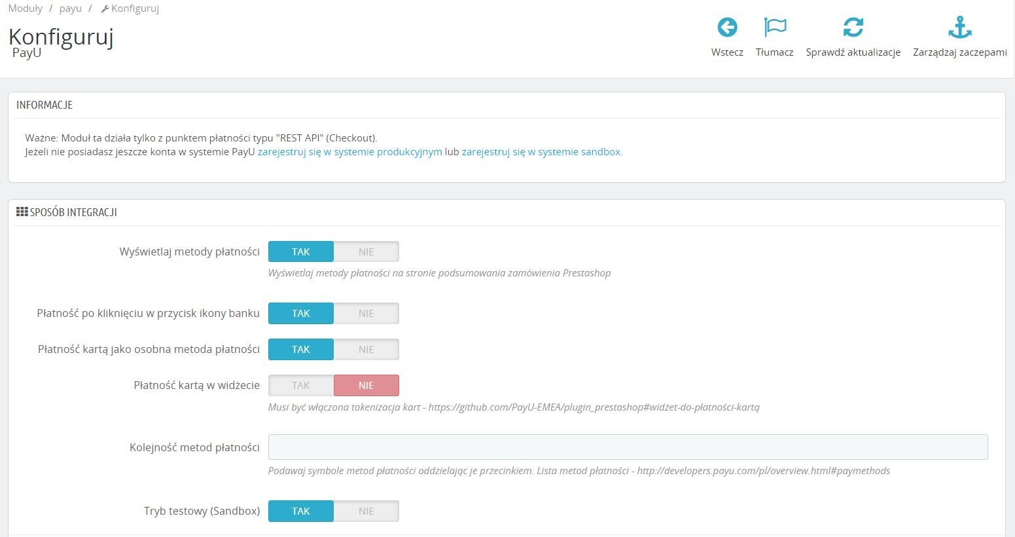This screenshot has height=537, width=1015.
Task: Choose TAK for Płatność po kliknięciu w przycisk ikony banku
Action: (x=301, y=313)
